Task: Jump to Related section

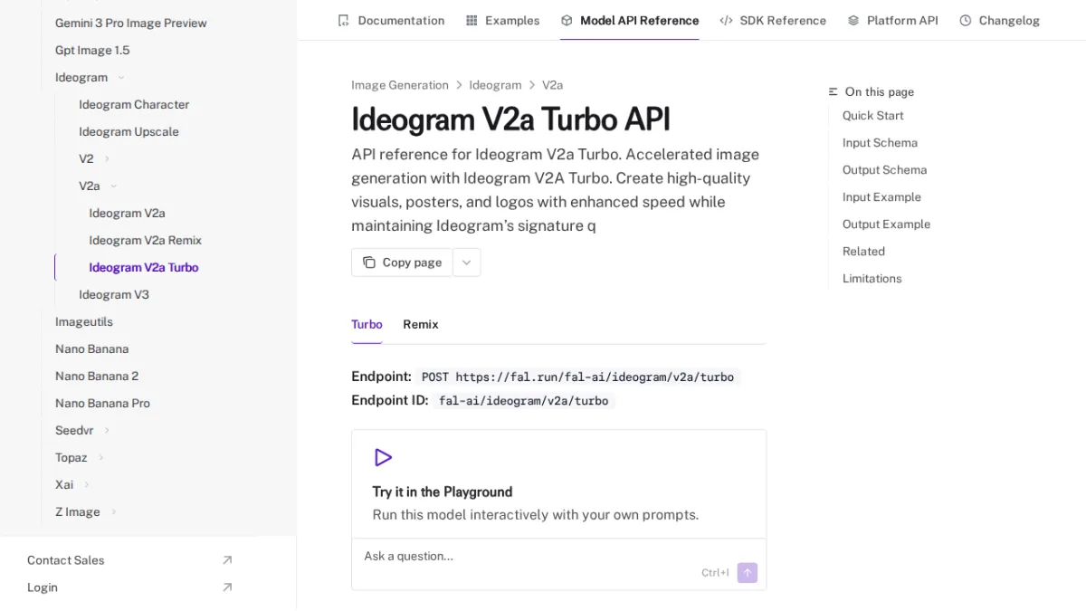Action: pos(863,252)
